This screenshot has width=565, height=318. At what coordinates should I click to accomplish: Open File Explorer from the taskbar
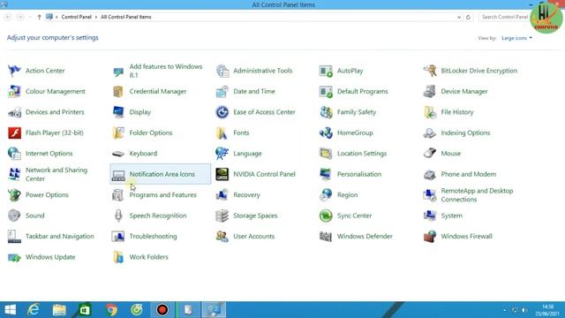click(x=59, y=310)
